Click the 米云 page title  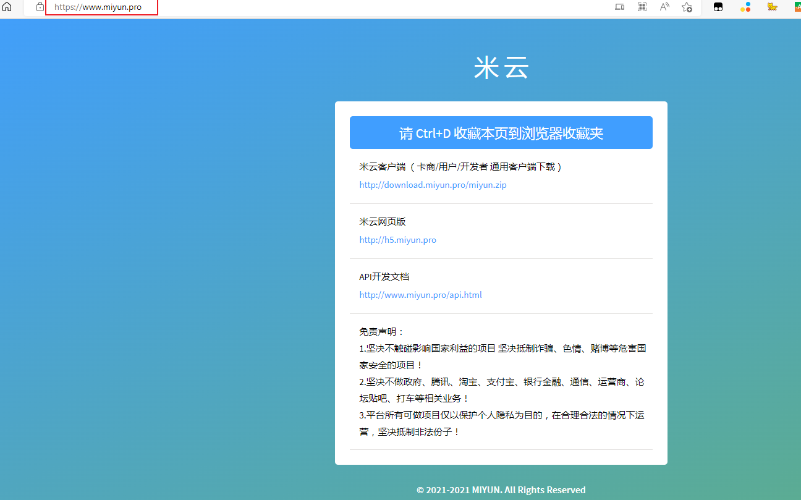[x=501, y=67]
